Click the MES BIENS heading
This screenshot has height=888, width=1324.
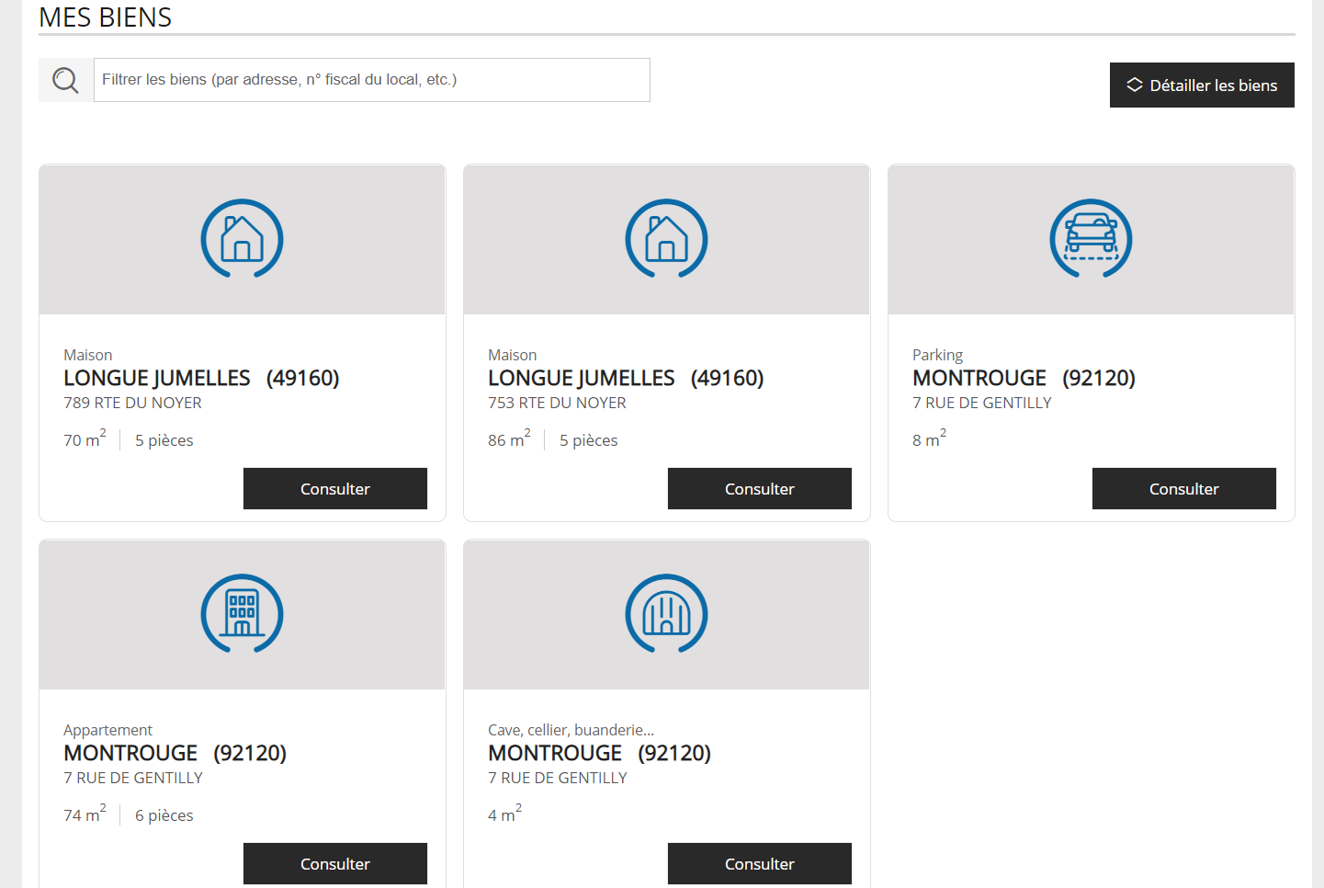(106, 17)
